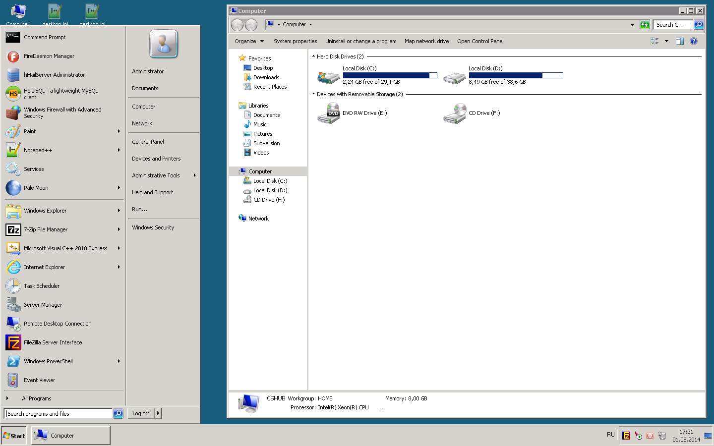Expand the Paint submenu arrow

[119, 131]
